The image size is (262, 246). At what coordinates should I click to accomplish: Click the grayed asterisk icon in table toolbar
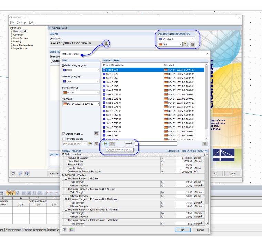(29, 193)
